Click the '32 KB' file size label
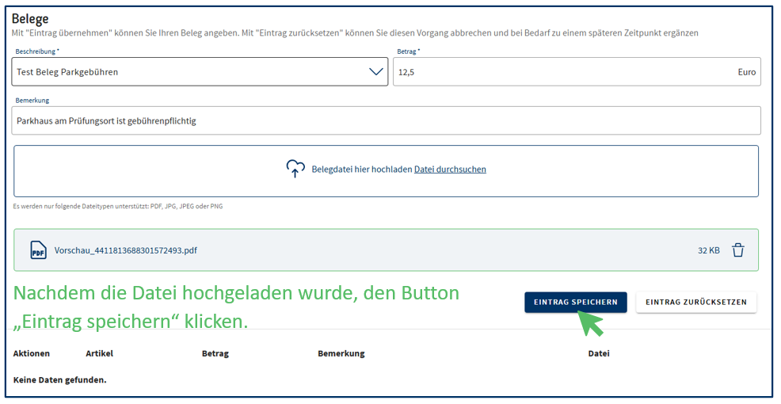The width and height of the screenshot is (781, 404). point(708,250)
